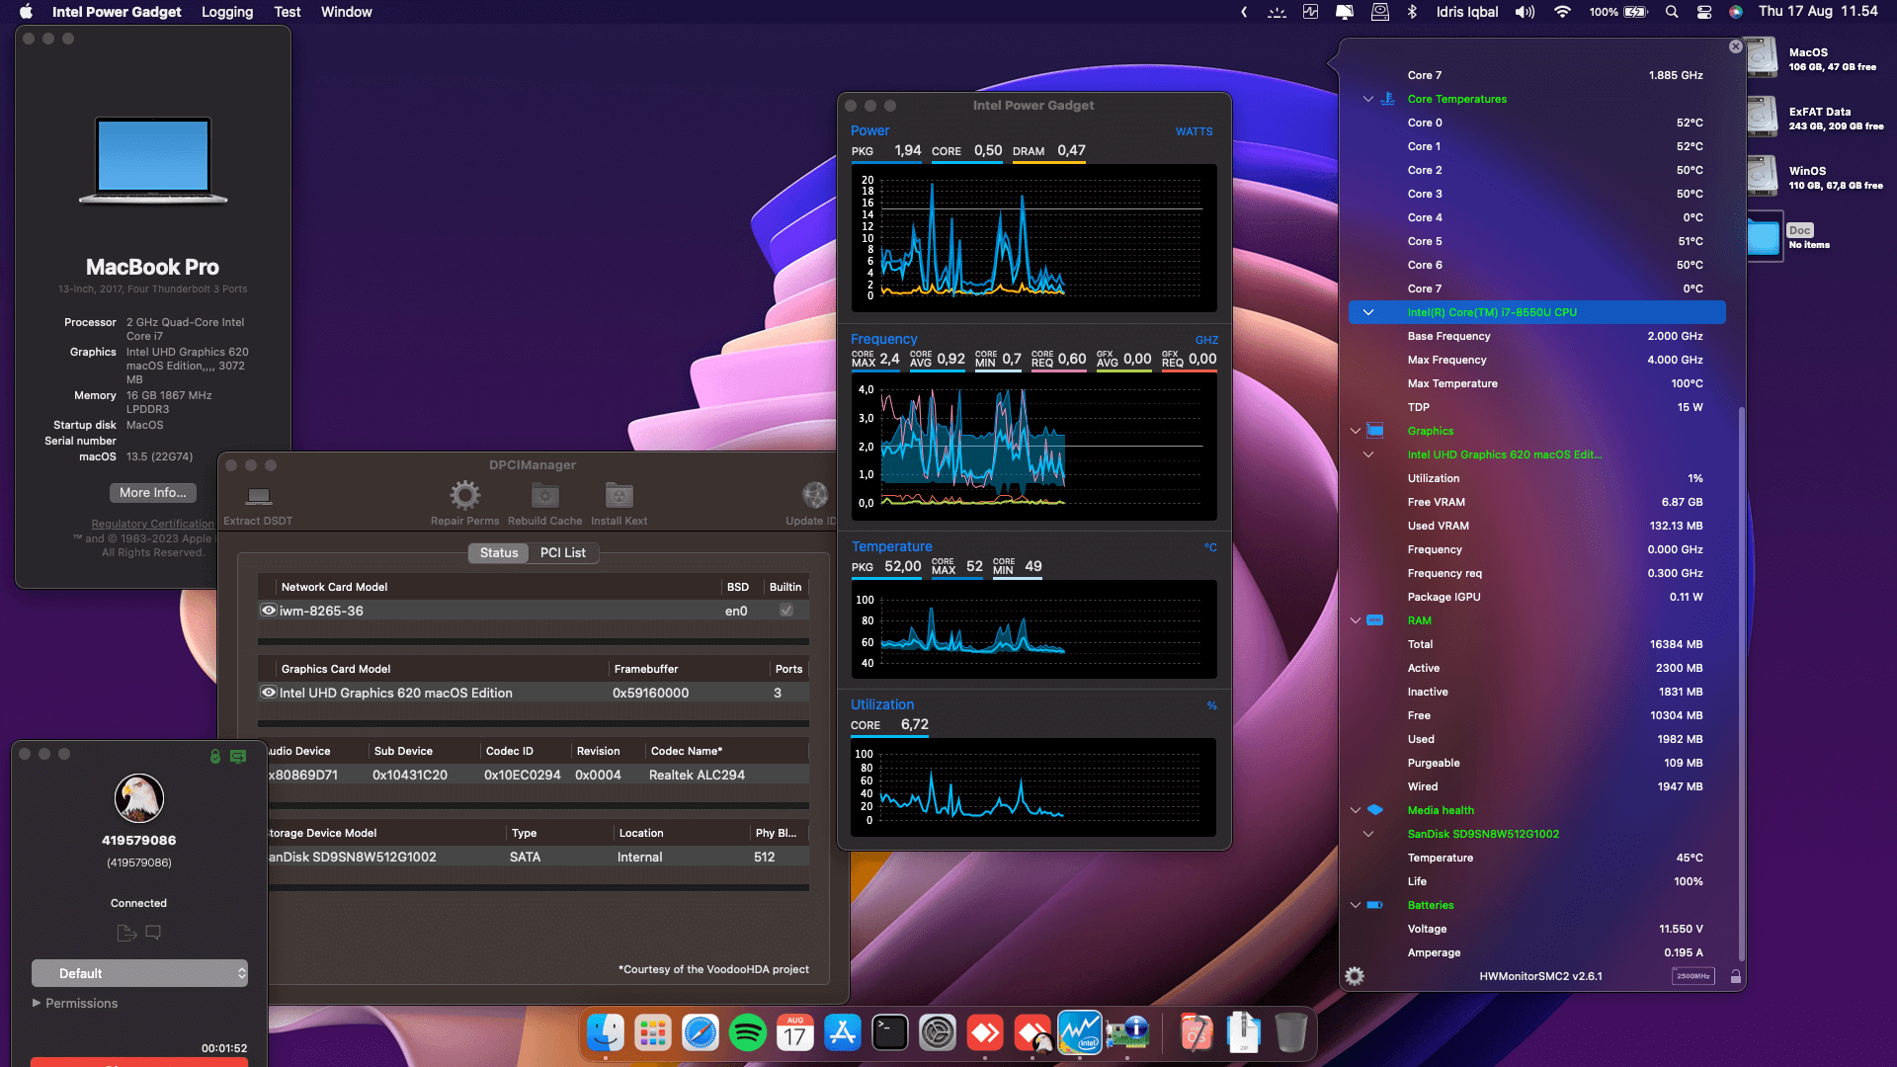Open Regulatory Certification link
Viewport: 1897px width, 1067px height.
point(153,524)
